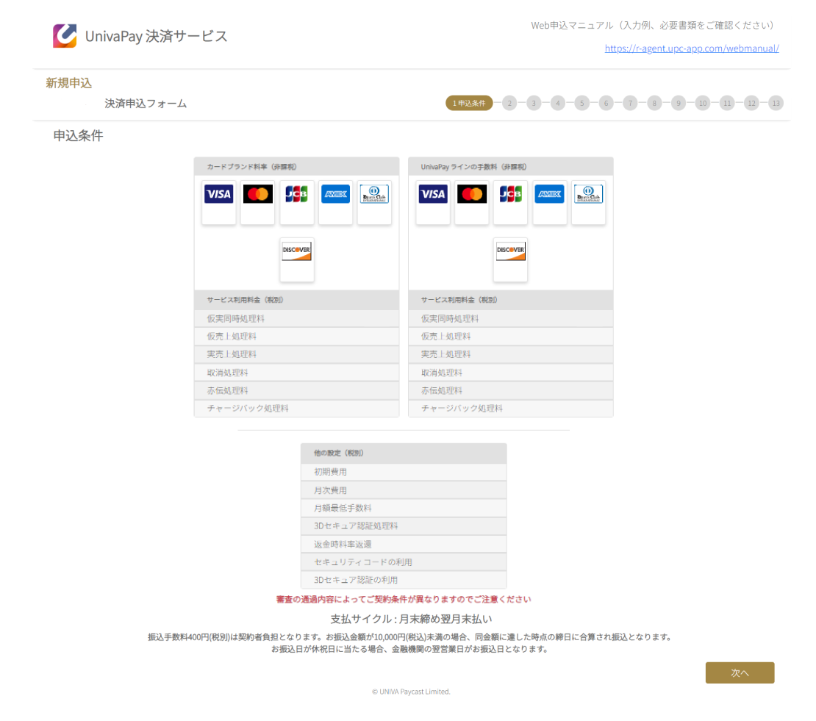This screenshot has height=721, width=816.
Task: Select 取消処理料 in the UnivaPay ライン panel
Action: pos(510,373)
